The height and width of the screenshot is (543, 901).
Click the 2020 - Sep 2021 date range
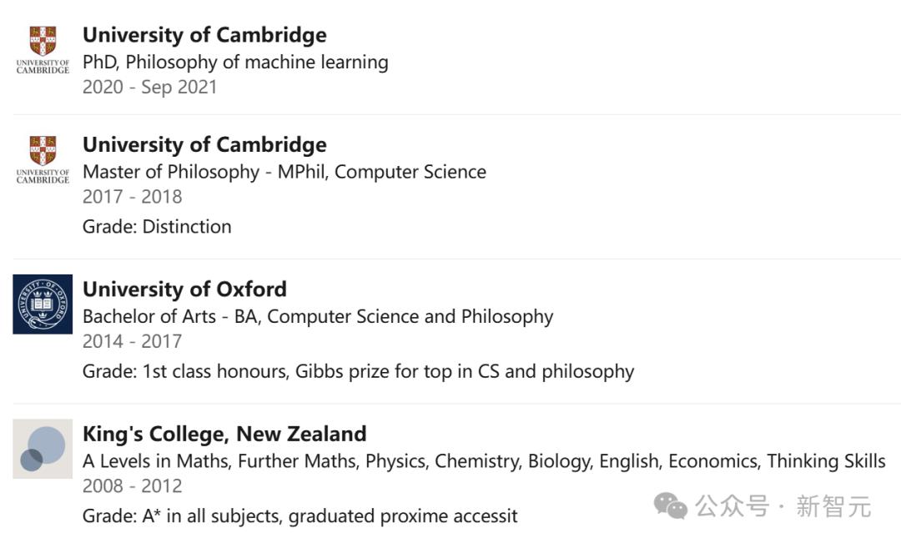click(149, 87)
